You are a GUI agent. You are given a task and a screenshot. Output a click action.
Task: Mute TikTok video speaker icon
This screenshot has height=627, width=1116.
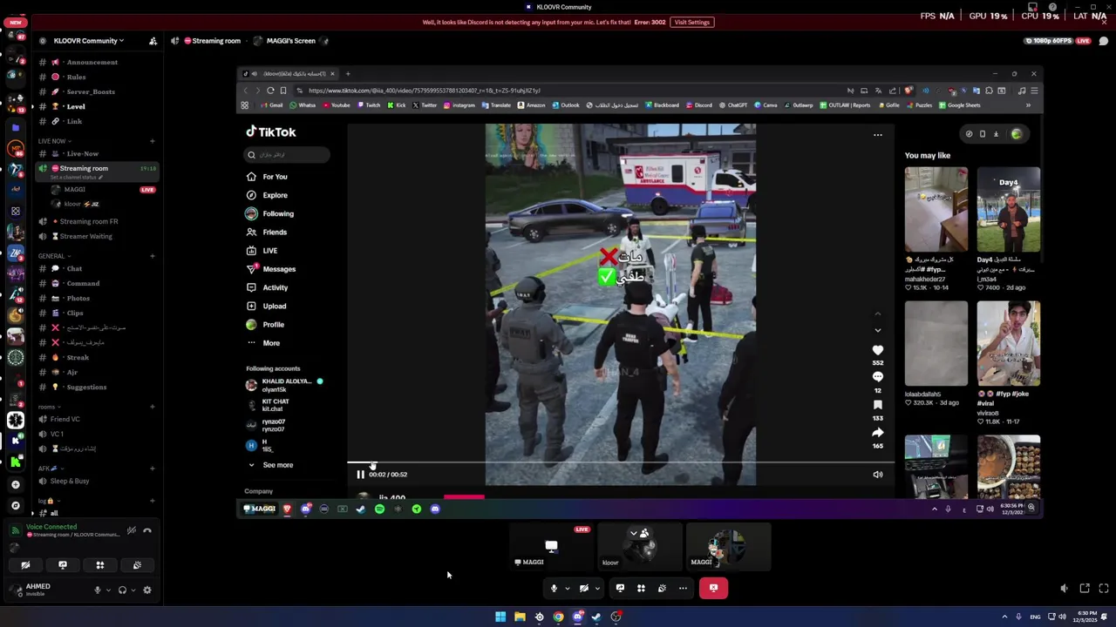pos(878,475)
